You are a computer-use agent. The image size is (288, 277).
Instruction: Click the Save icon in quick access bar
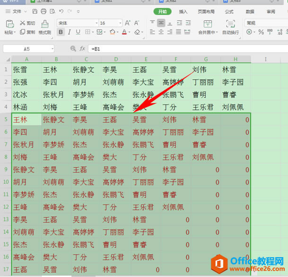[35, 11]
